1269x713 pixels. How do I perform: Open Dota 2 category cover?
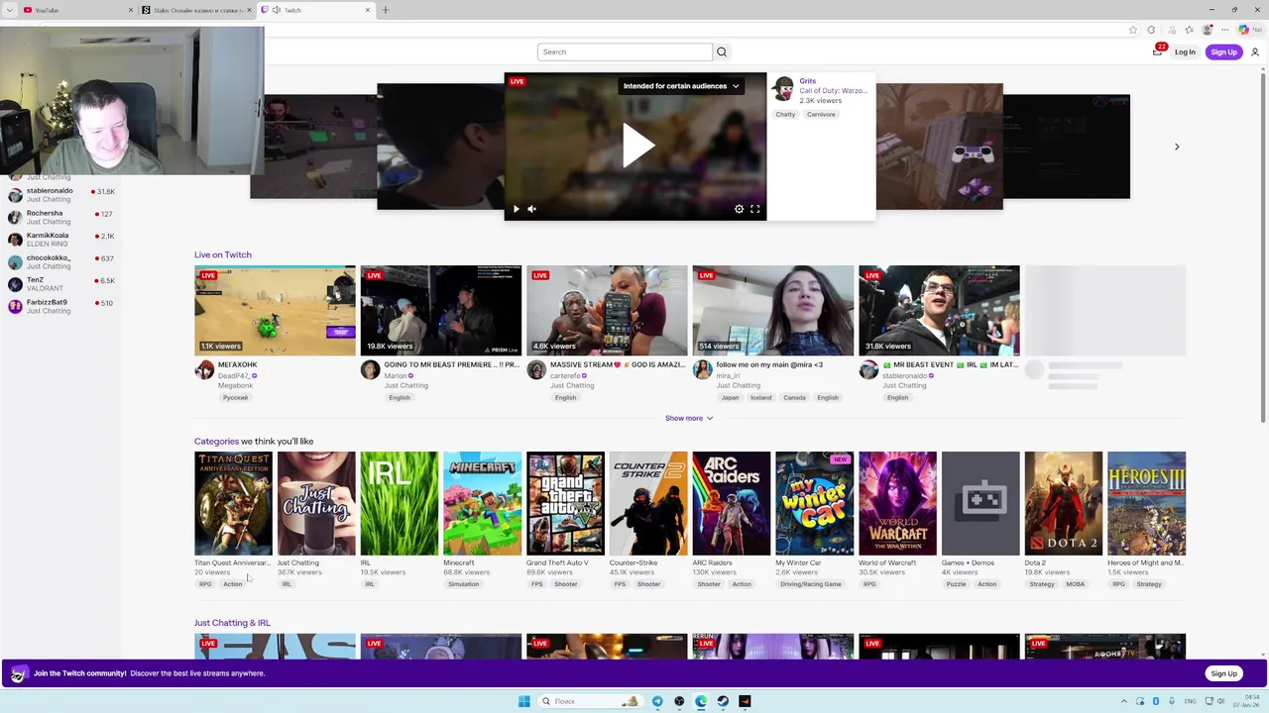click(1063, 503)
